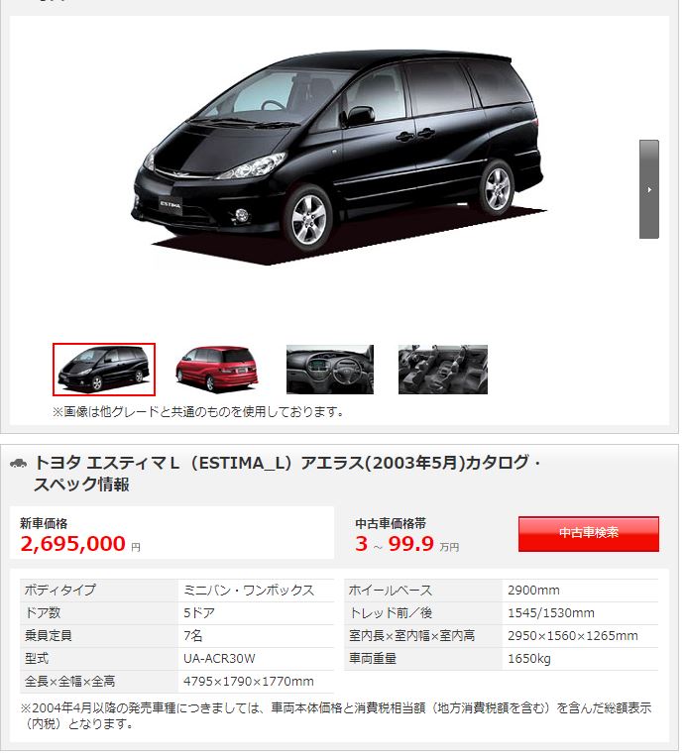The width and height of the screenshot is (685, 756).
Task: Click the car icon beside the catalog title
Action: pyautogui.click(x=18, y=464)
